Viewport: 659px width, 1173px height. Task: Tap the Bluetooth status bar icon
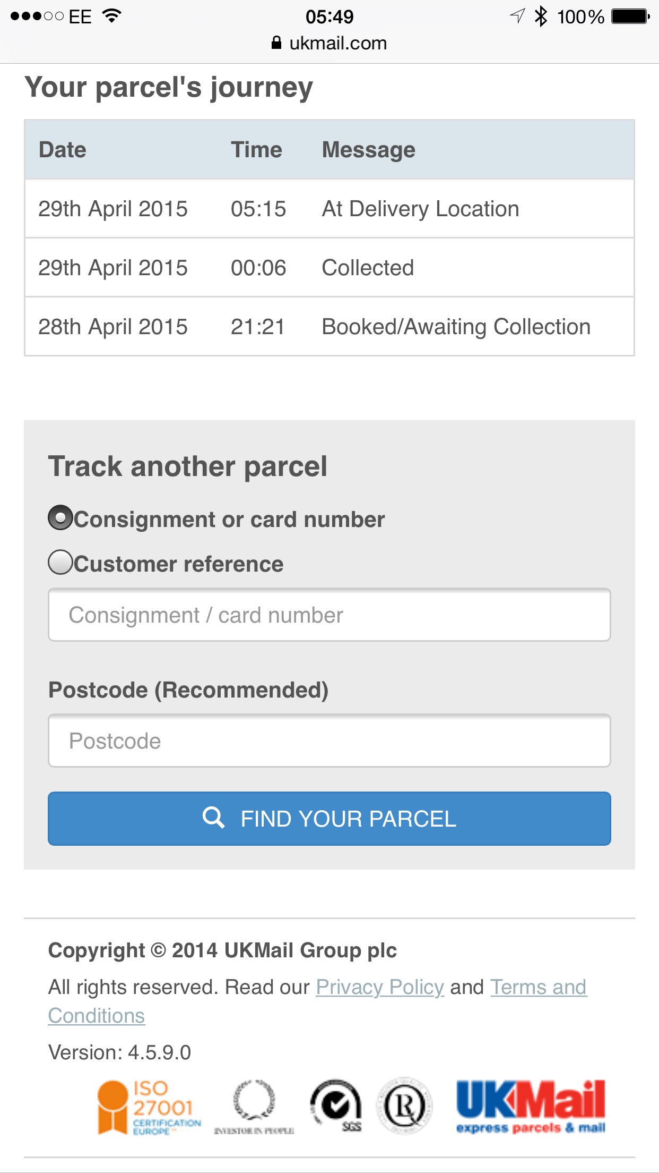pos(541,16)
